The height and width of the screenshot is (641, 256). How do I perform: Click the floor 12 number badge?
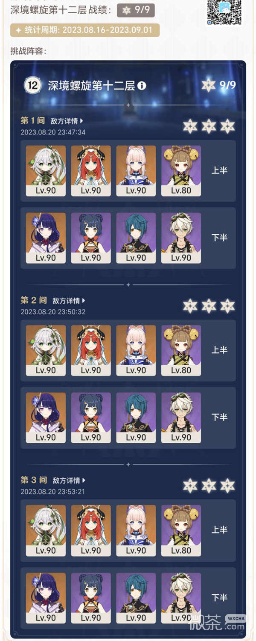32,85
